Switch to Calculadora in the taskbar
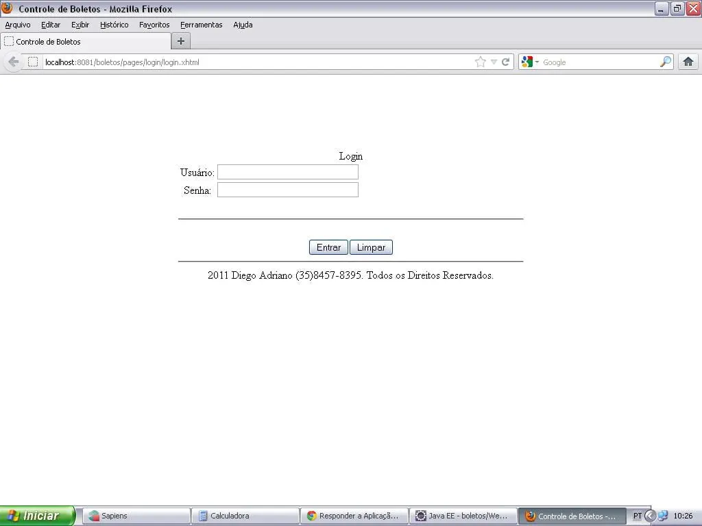Viewport: 702px width, 526px height. click(x=245, y=516)
